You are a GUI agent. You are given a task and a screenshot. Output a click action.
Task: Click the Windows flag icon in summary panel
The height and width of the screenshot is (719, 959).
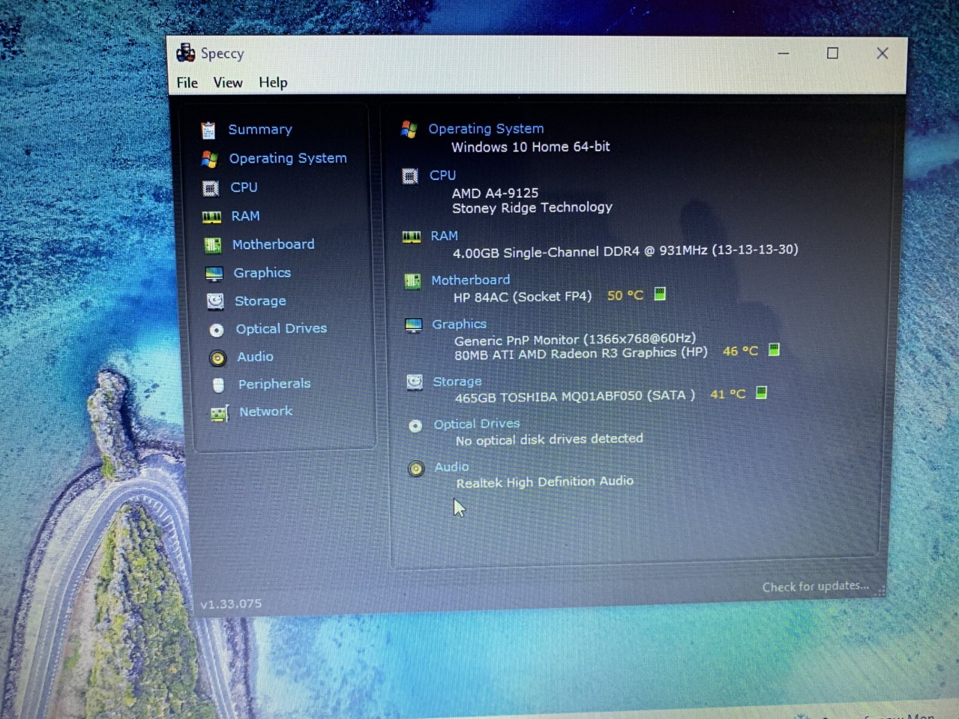point(409,129)
